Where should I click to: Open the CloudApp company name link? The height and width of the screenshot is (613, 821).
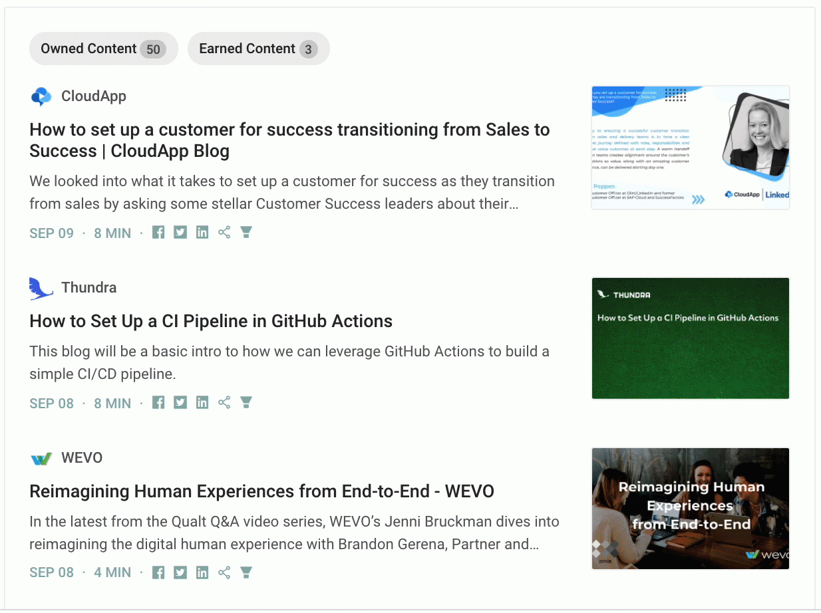pos(94,96)
